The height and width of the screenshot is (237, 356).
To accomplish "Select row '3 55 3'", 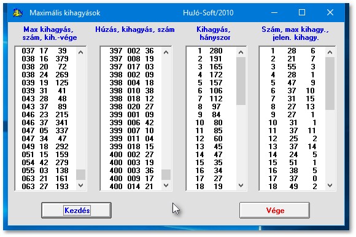I will pyautogui.click(x=293, y=66).
